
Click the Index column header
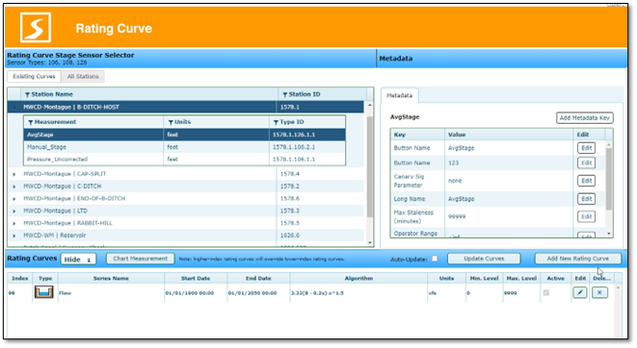pyautogui.click(x=20, y=279)
